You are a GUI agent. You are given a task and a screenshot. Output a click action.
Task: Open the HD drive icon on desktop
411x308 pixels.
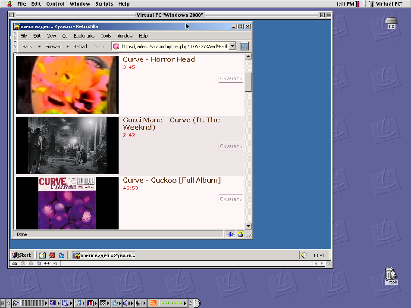coord(391,23)
